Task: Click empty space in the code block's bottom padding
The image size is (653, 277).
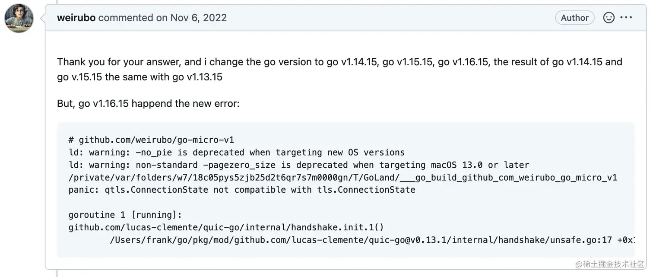Action: click(x=346, y=252)
